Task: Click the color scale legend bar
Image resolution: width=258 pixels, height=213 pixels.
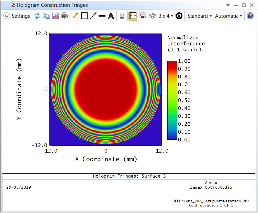Action: click(x=172, y=100)
